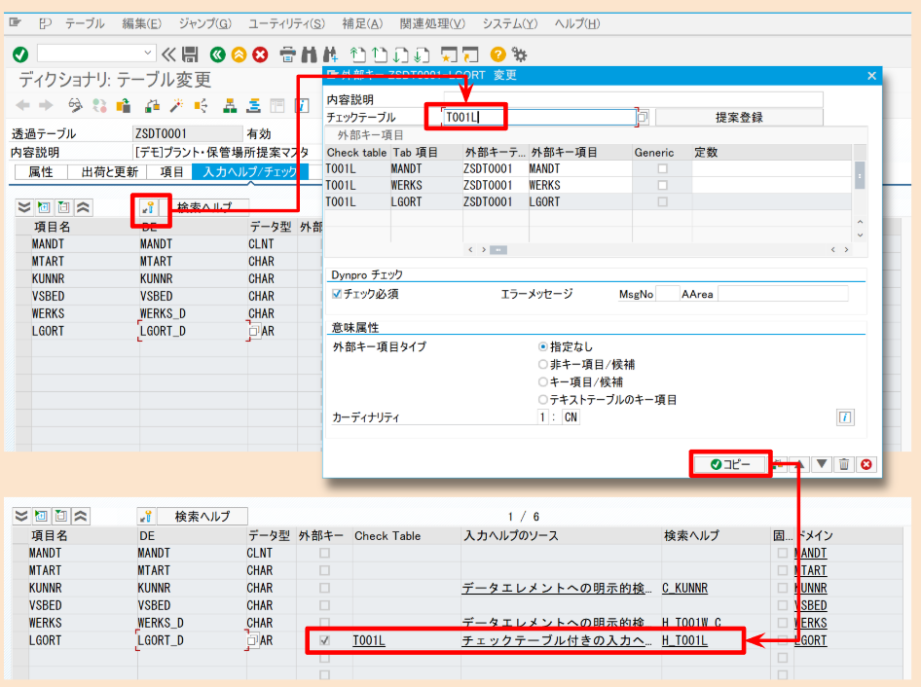Open Help via the question mark icon
Viewport: 921px width, 687px height.
pyautogui.click(x=499, y=55)
